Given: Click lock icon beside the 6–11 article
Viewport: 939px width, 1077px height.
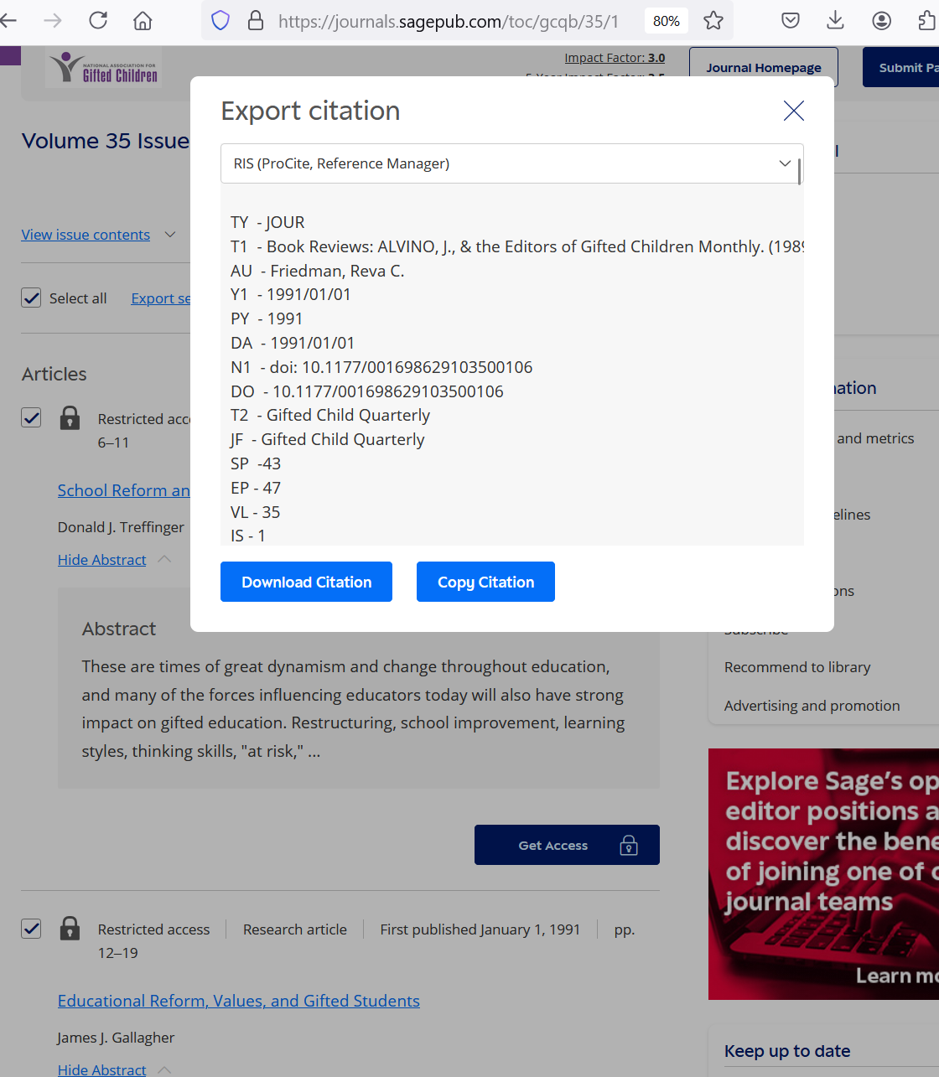Looking at the screenshot, I should [x=70, y=417].
